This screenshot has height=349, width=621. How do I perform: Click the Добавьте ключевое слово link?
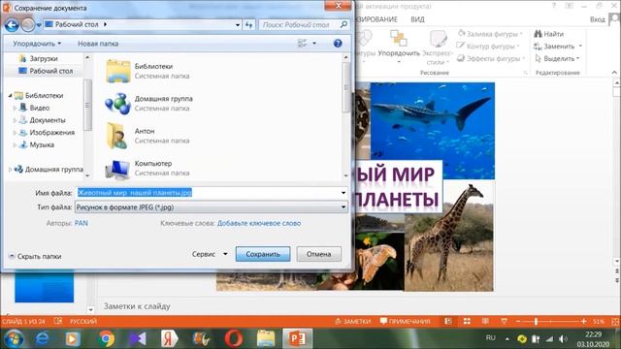click(259, 223)
